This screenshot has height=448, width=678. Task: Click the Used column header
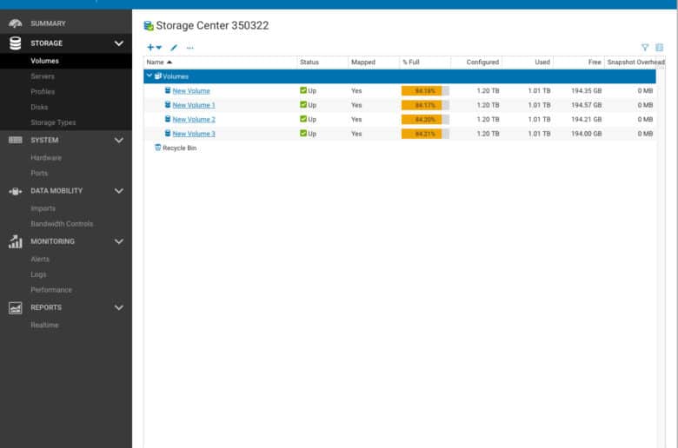coord(542,63)
